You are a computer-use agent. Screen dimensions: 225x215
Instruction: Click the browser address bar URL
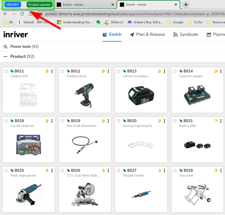[135, 14]
